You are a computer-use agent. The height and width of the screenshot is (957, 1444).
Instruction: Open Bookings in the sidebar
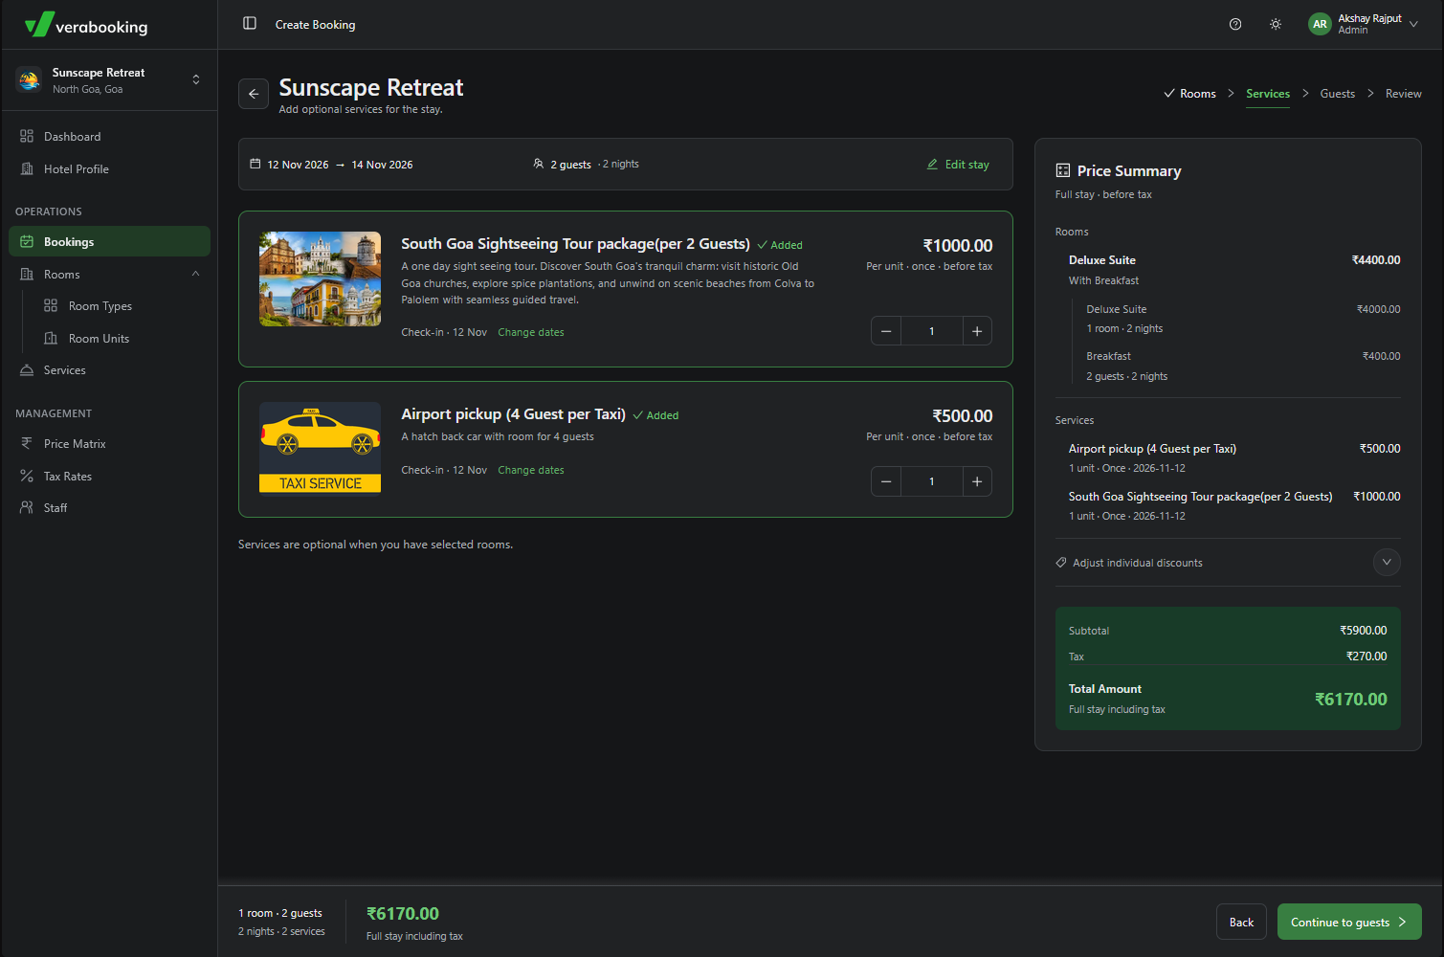tap(109, 241)
